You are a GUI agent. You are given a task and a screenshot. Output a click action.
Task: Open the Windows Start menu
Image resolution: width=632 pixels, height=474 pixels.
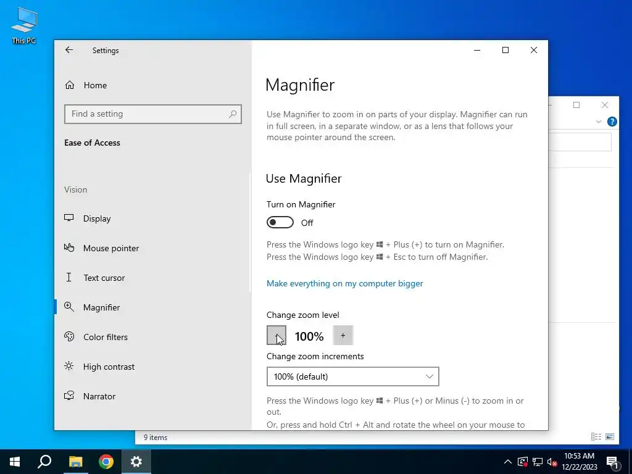pos(15,462)
